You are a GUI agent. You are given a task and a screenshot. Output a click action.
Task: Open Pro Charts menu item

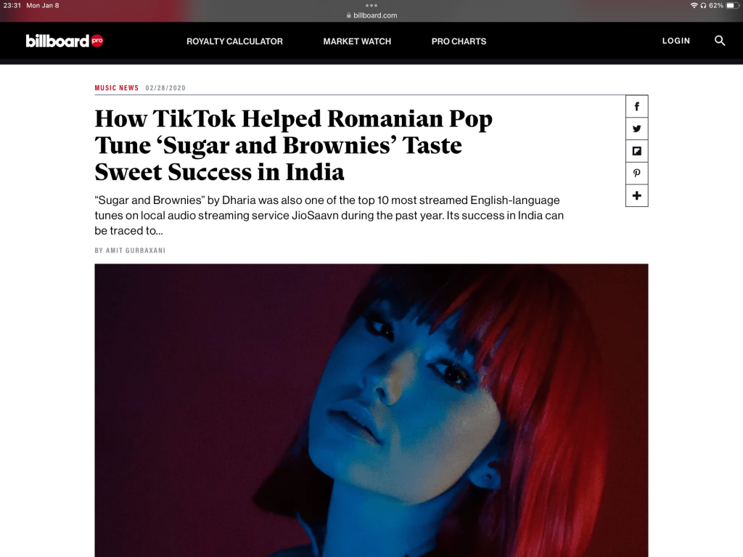tap(459, 41)
